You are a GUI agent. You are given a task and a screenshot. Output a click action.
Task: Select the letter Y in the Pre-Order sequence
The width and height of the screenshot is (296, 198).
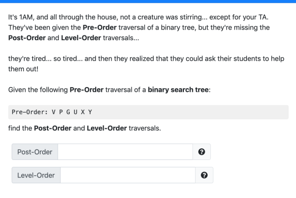pyautogui.click(x=90, y=112)
